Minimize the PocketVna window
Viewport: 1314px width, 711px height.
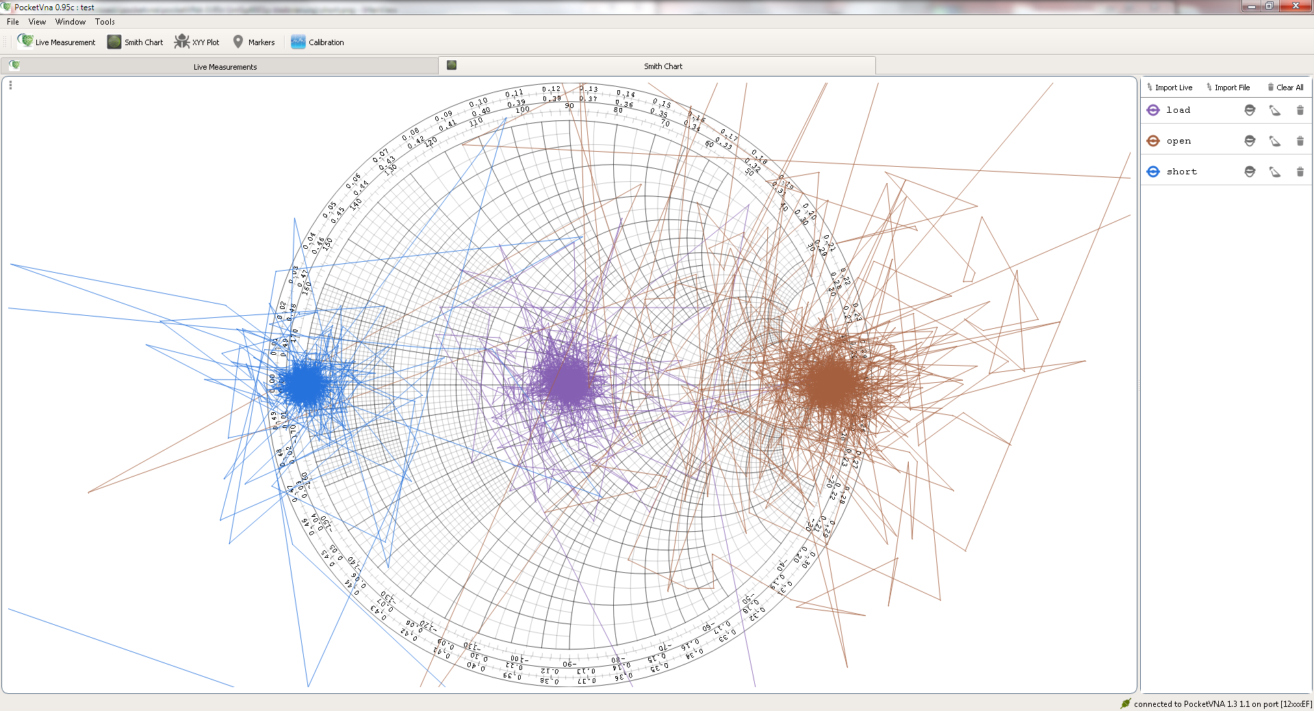[x=1251, y=6]
